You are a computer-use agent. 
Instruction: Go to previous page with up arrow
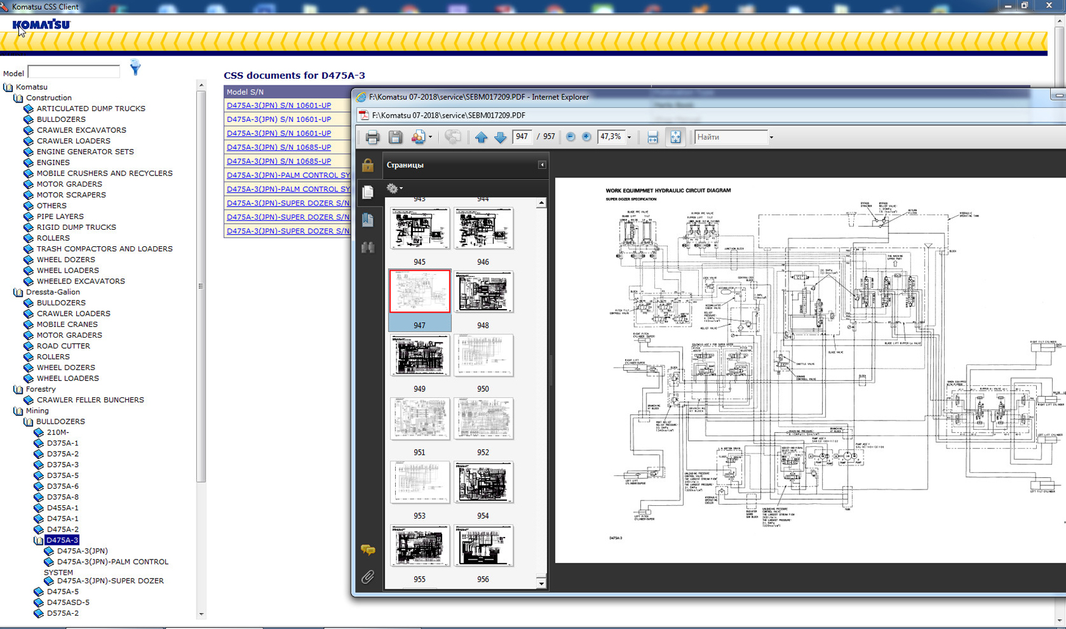pyautogui.click(x=481, y=137)
